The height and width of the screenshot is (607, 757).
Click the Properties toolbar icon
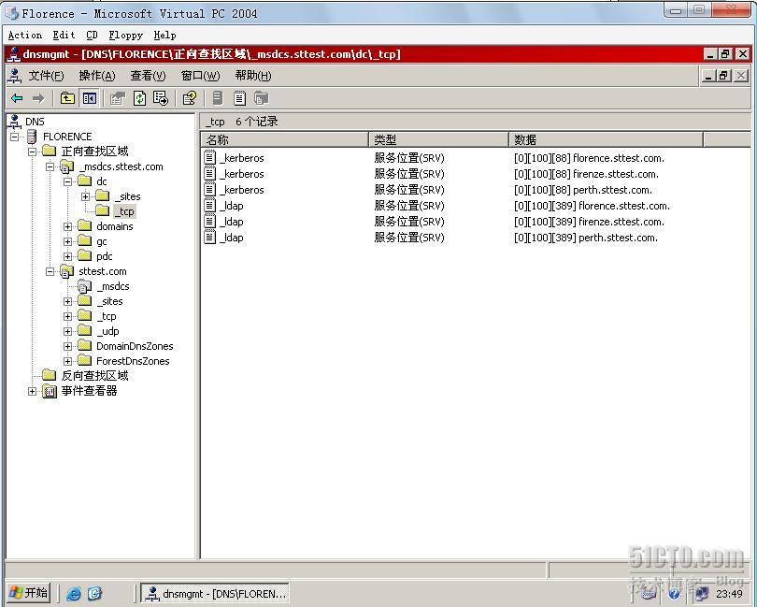tap(118, 98)
